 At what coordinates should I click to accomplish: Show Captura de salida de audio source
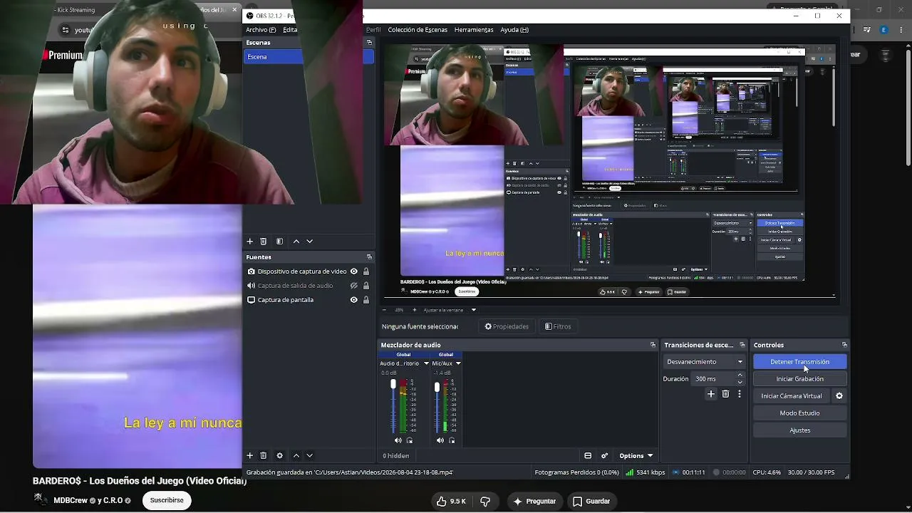(353, 286)
